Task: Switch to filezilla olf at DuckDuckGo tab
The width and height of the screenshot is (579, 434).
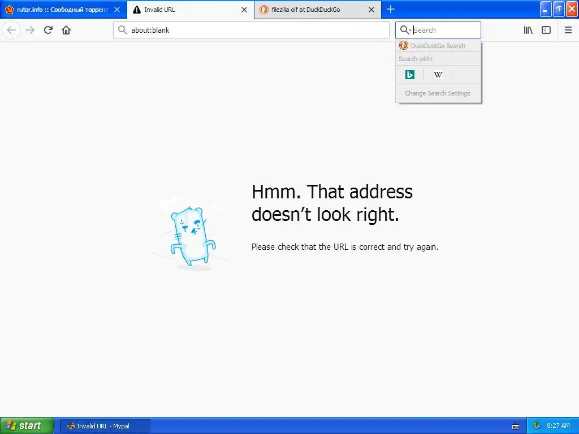Action: coord(318,10)
